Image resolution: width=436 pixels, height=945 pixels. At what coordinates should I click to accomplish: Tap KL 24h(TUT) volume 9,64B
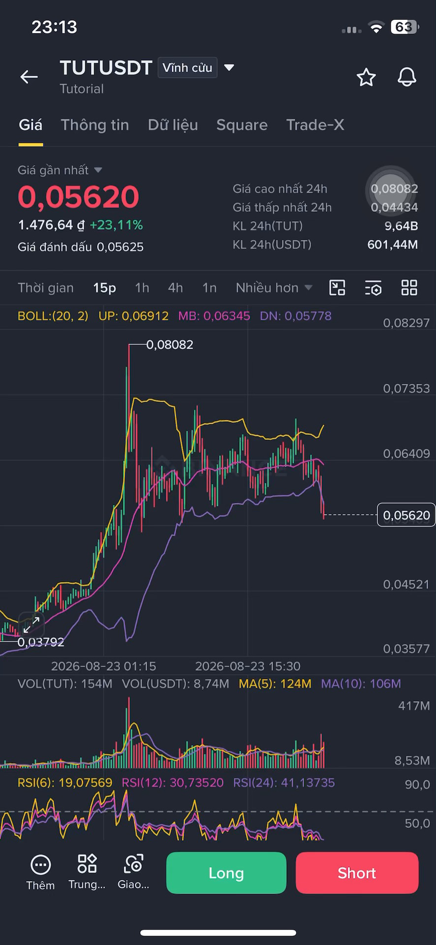click(401, 226)
